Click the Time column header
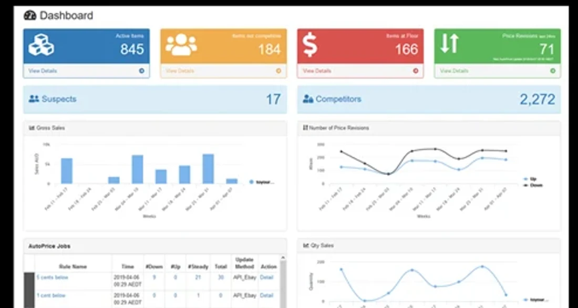 tap(128, 266)
